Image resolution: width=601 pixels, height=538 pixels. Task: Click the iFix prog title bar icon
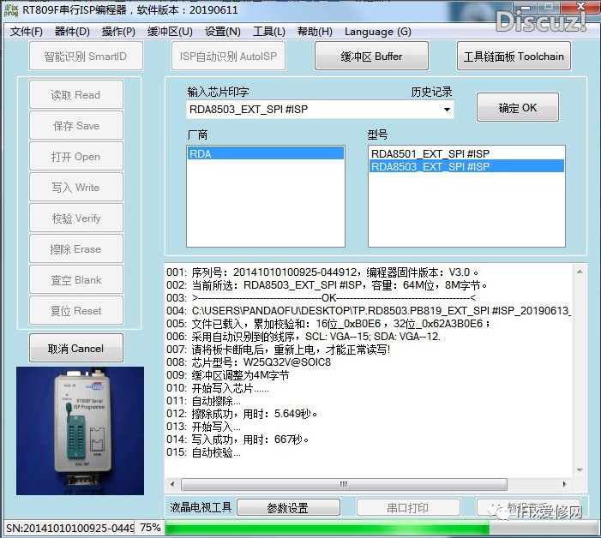[11, 9]
